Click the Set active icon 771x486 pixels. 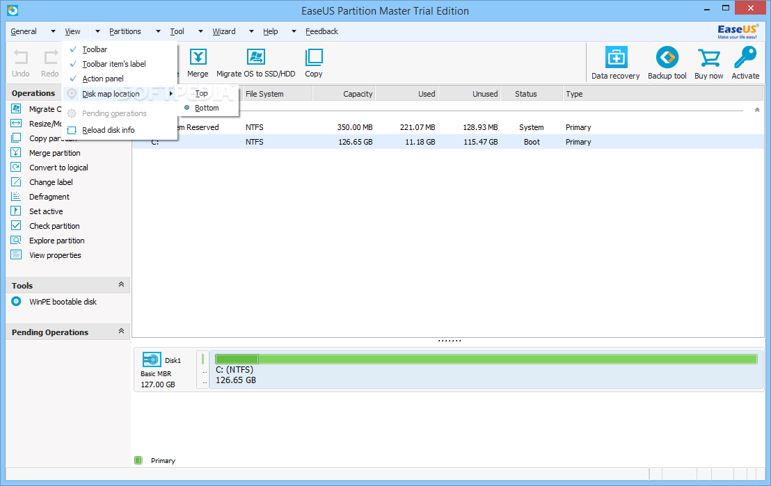[x=16, y=211]
